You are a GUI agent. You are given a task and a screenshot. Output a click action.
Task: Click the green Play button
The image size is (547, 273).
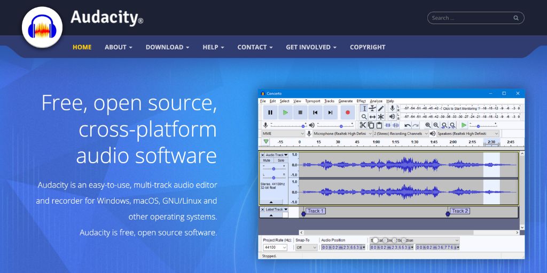click(285, 113)
